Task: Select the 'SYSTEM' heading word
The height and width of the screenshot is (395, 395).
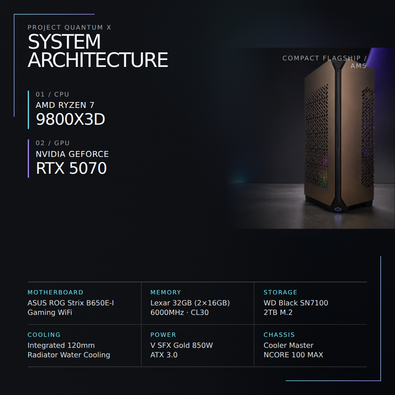Action: [x=64, y=42]
